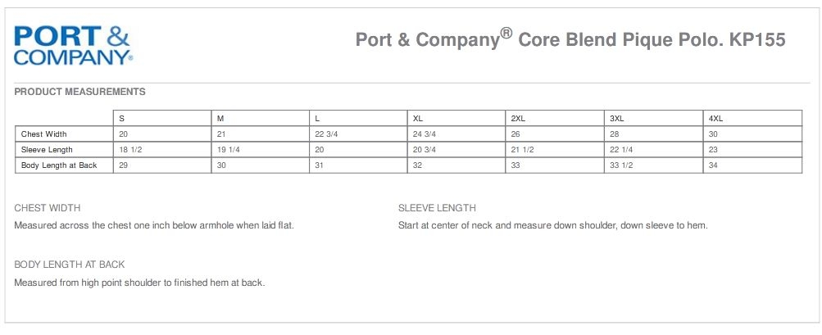Select the 2XL size column header

(x=518, y=119)
